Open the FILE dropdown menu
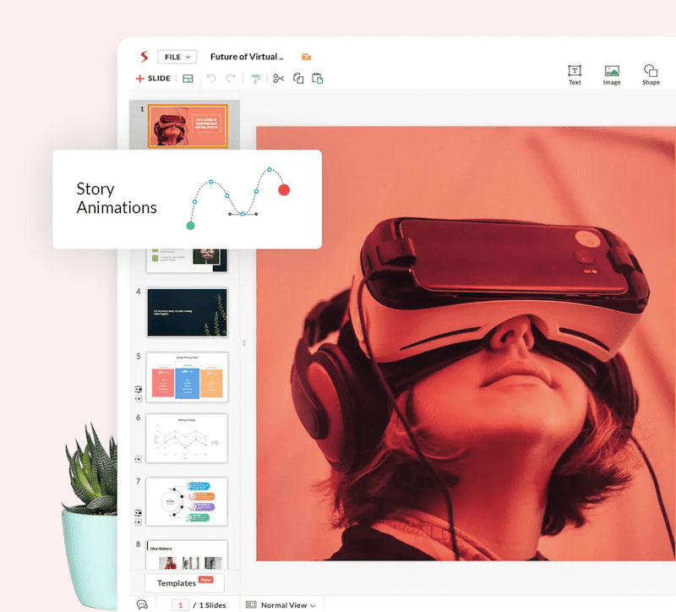 tap(177, 57)
